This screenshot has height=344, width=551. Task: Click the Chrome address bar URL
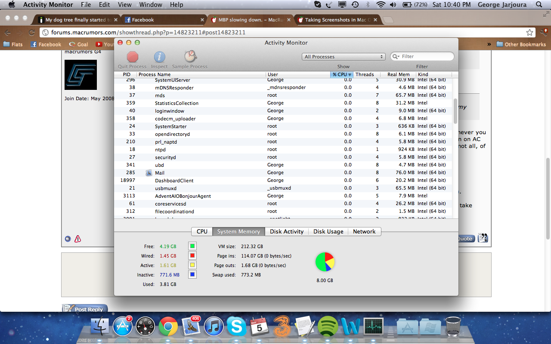pyautogui.click(x=149, y=32)
